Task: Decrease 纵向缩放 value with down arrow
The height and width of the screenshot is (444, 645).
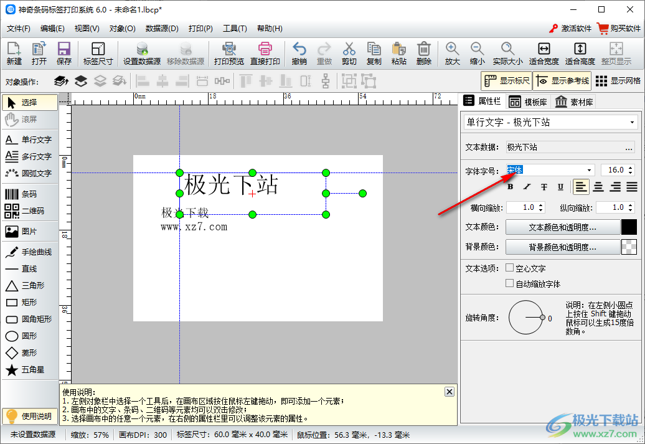Action: click(631, 210)
